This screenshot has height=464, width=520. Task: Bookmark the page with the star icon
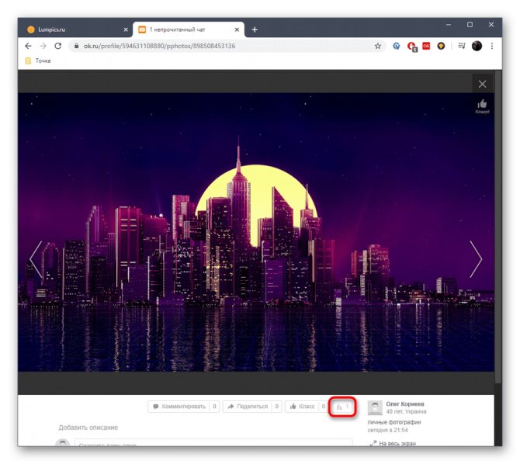point(378,46)
